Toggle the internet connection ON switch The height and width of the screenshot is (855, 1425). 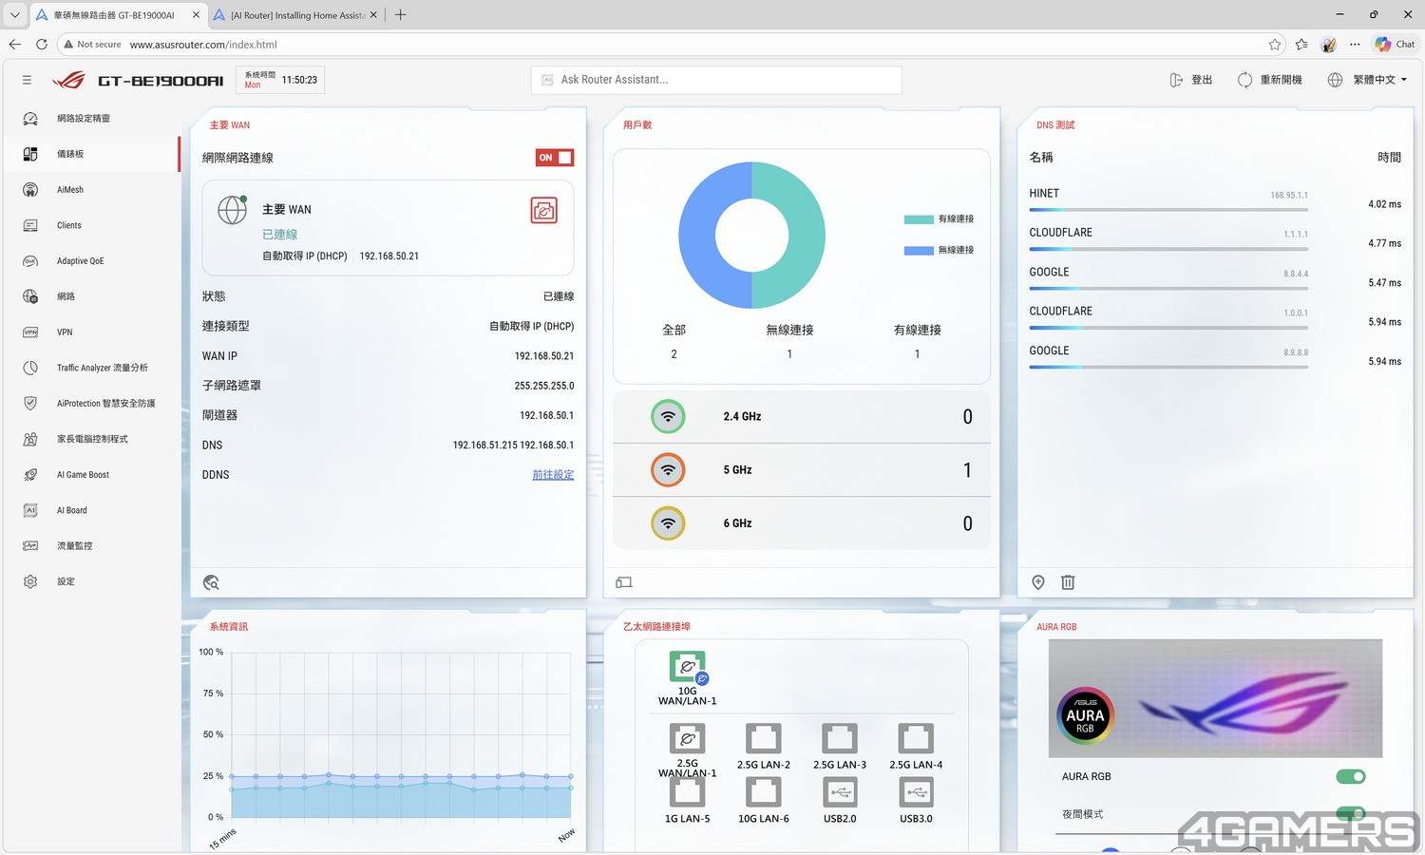click(555, 158)
